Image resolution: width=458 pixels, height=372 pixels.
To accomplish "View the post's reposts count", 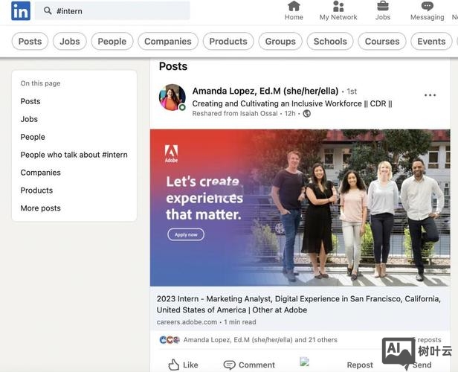I will point(427,340).
